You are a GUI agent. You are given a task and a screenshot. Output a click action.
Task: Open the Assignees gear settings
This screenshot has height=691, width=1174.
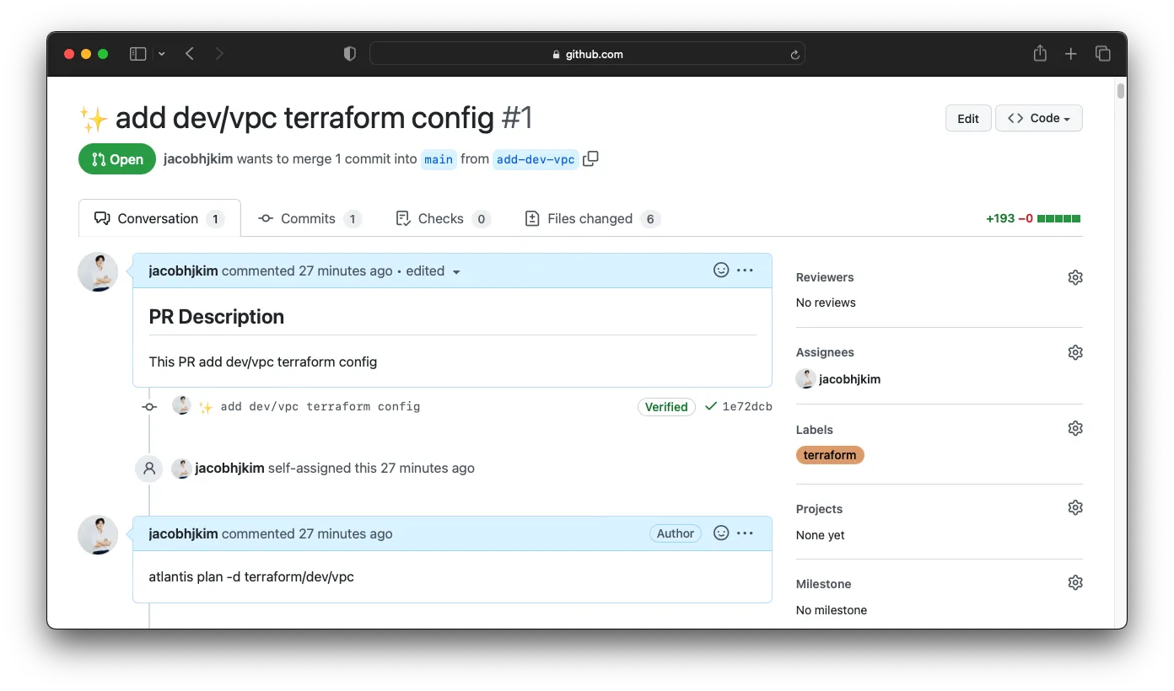[1074, 352]
